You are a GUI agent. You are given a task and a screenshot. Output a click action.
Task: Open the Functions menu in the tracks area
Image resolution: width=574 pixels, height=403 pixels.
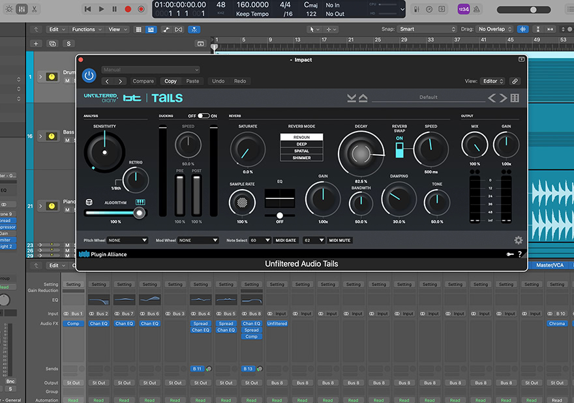click(86, 29)
